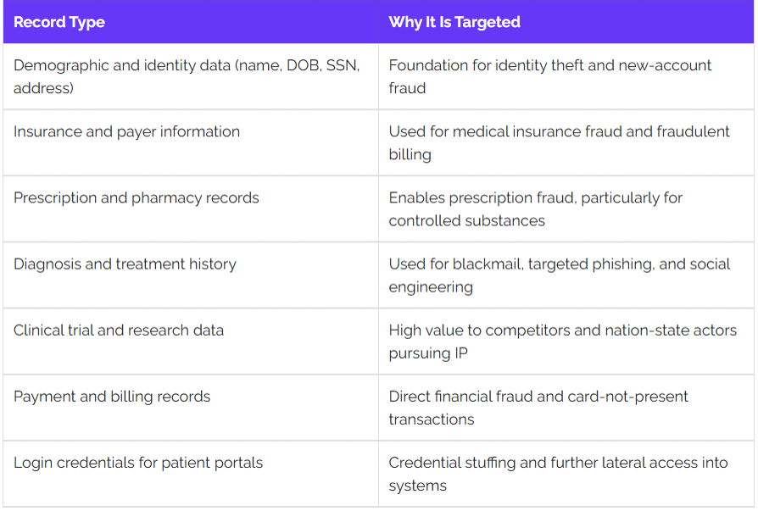Click the identity theft and new-account fraud text

tap(549, 76)
